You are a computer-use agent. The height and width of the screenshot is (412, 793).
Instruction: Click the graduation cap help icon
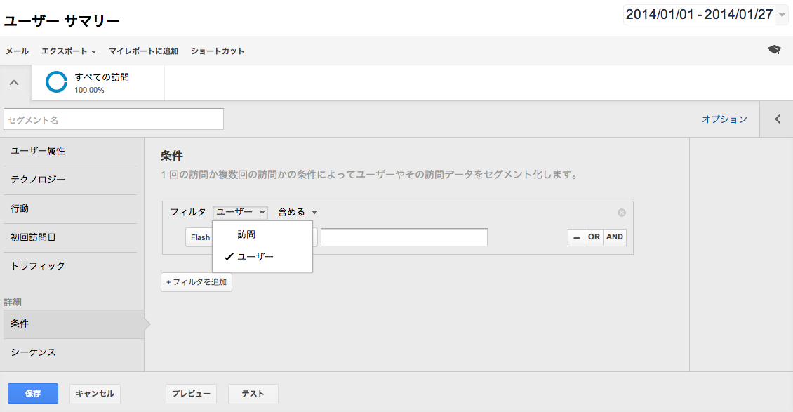(x=774, y=50)
